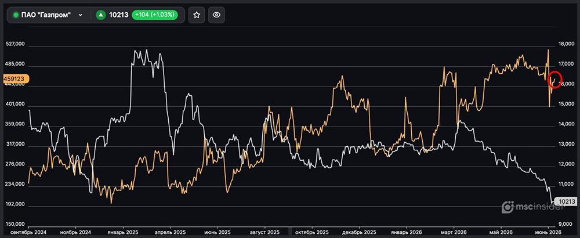This screenshot has width=580, height=238.
Task: Click the 527,000 left axis label
Action: pyautogui.click(x=16, y=44)
